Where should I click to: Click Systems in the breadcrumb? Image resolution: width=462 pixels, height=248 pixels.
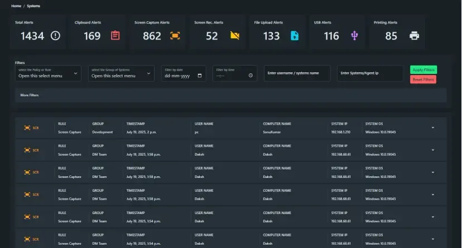33,6
